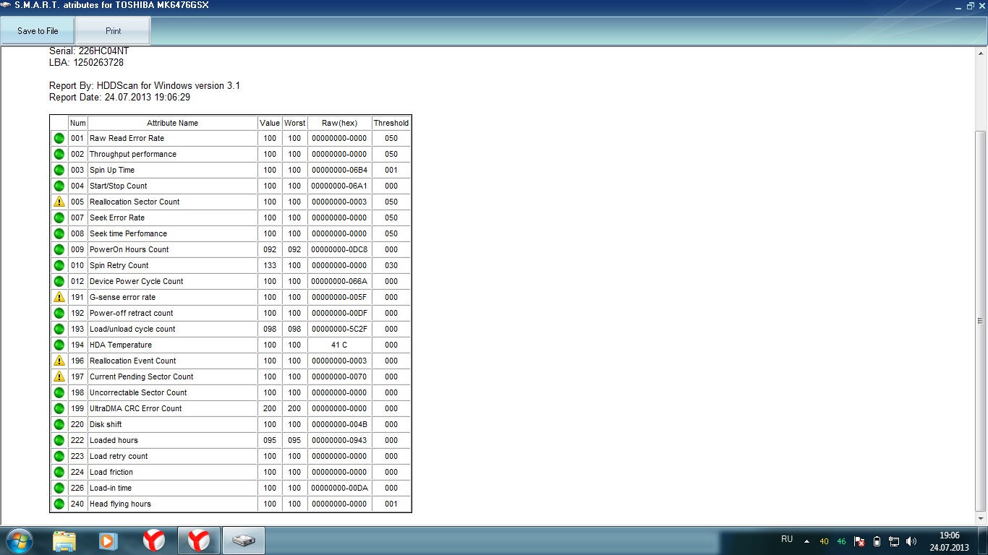Click the Attribute Name column header

(172, 123)
